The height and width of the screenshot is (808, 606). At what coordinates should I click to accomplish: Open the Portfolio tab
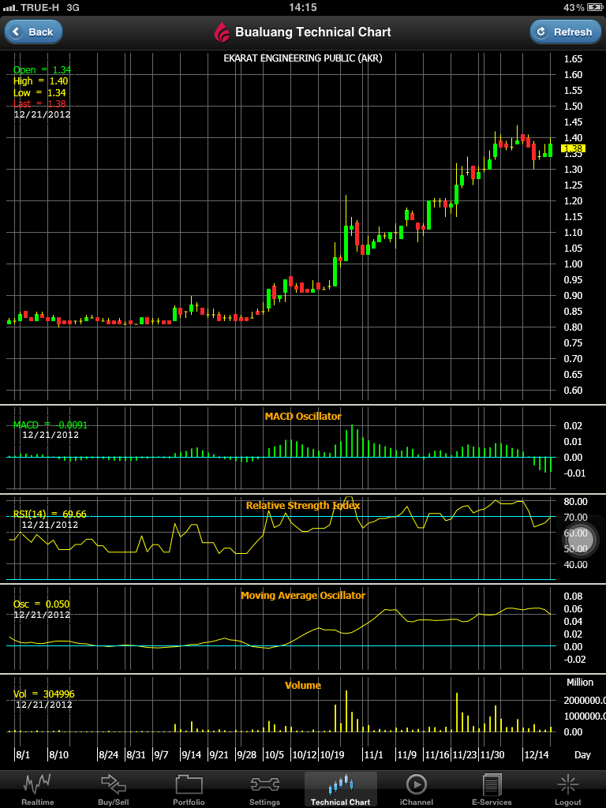click(189, 789)
